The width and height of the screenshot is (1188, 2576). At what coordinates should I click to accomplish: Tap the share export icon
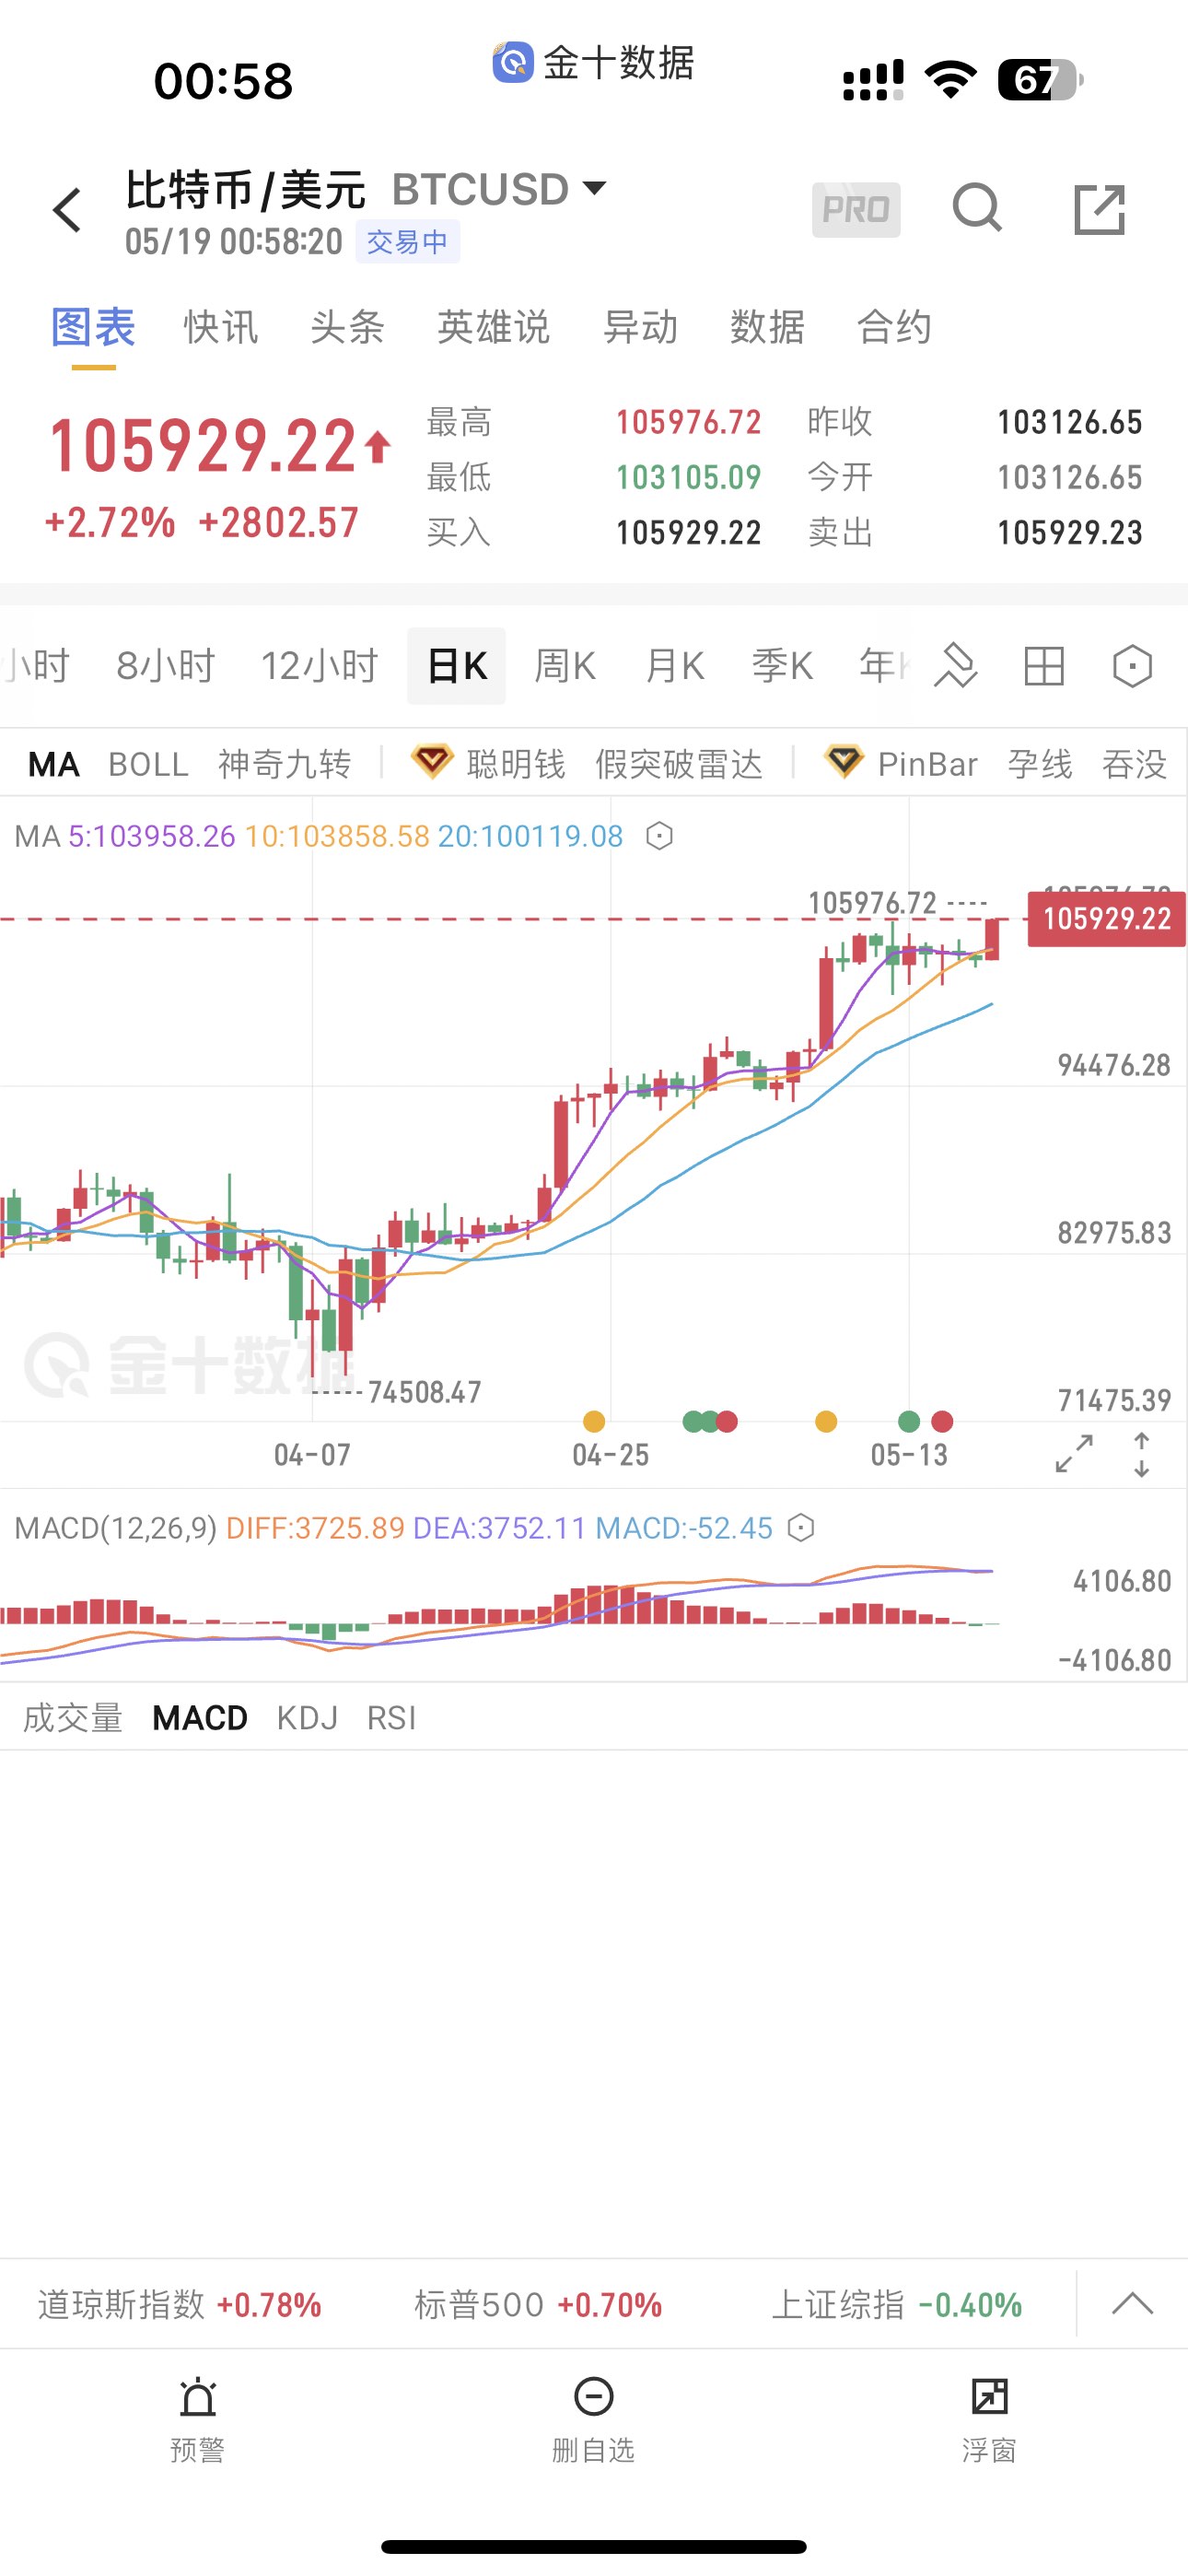[1099, 209]
